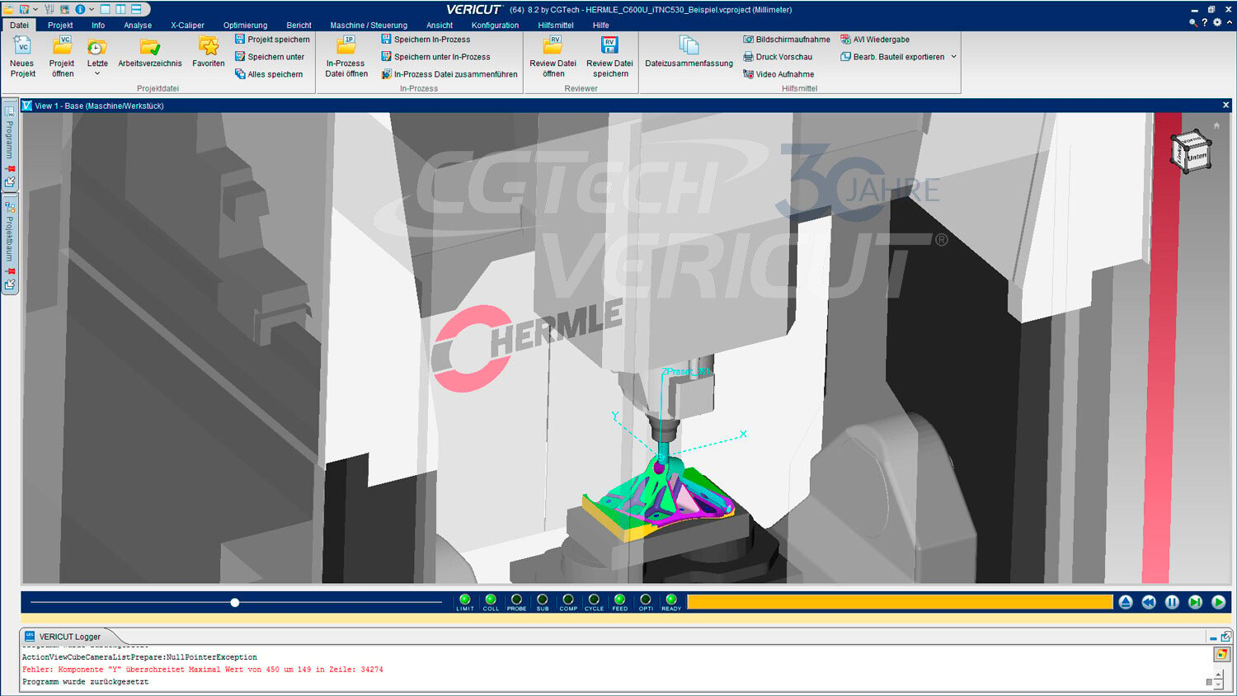
Task: Start Video Aufnahme
Action: (x=778, y=74)
